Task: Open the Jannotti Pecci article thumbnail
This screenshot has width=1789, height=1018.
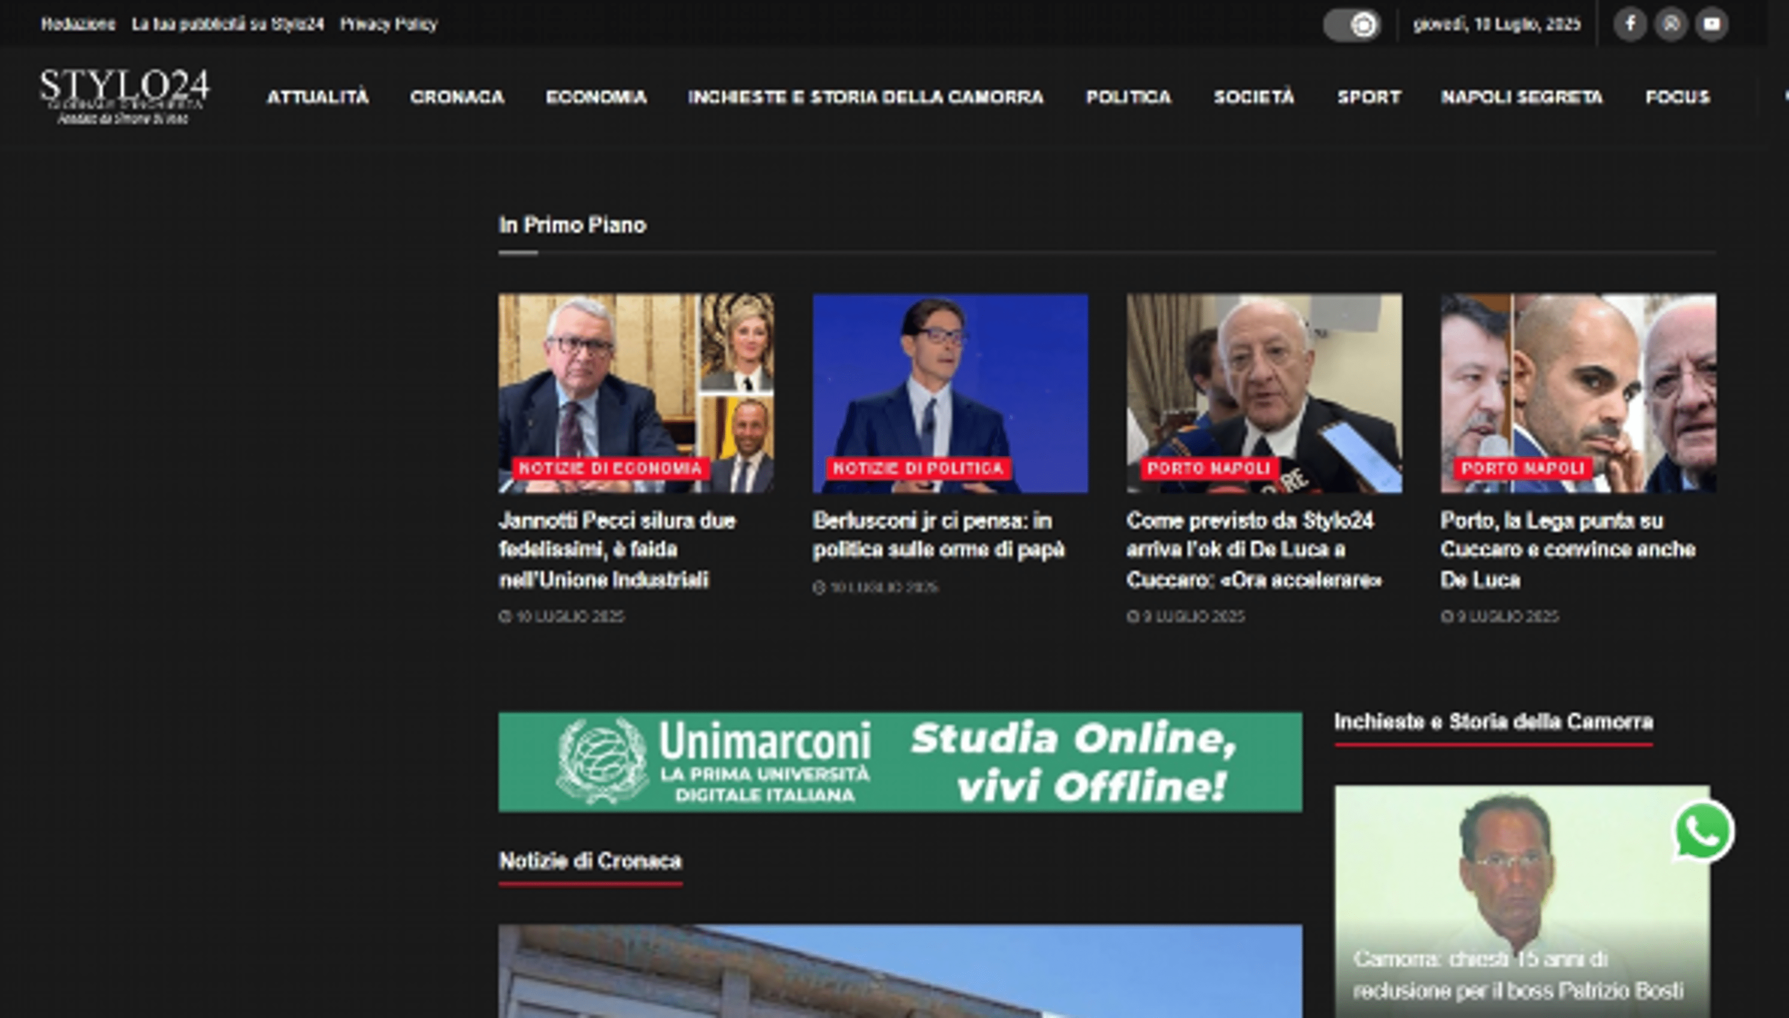Action: 635,378
